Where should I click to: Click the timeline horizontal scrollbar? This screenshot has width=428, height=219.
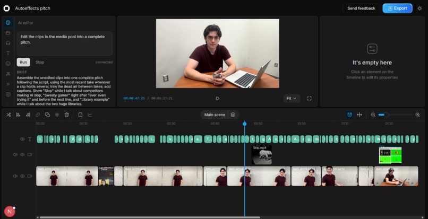click(x=150, y=217)
